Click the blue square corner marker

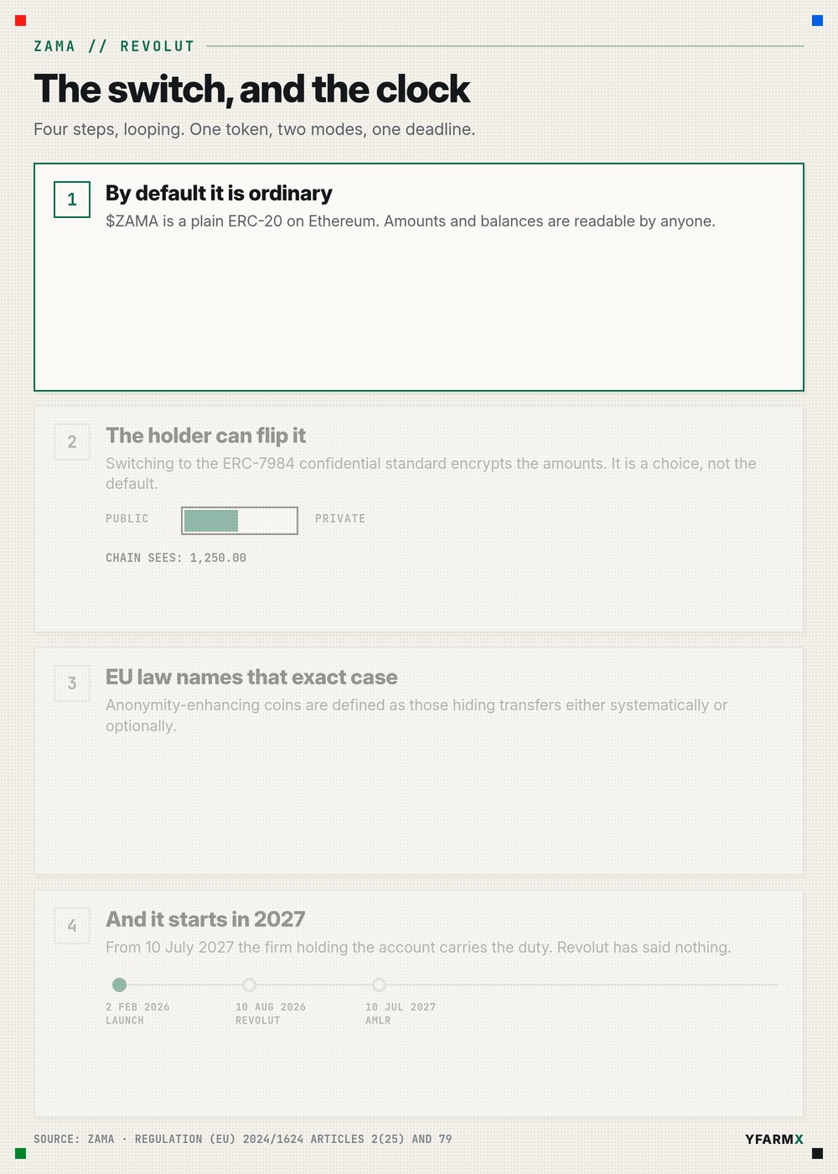pyautogui.click(x=817, y=20)
